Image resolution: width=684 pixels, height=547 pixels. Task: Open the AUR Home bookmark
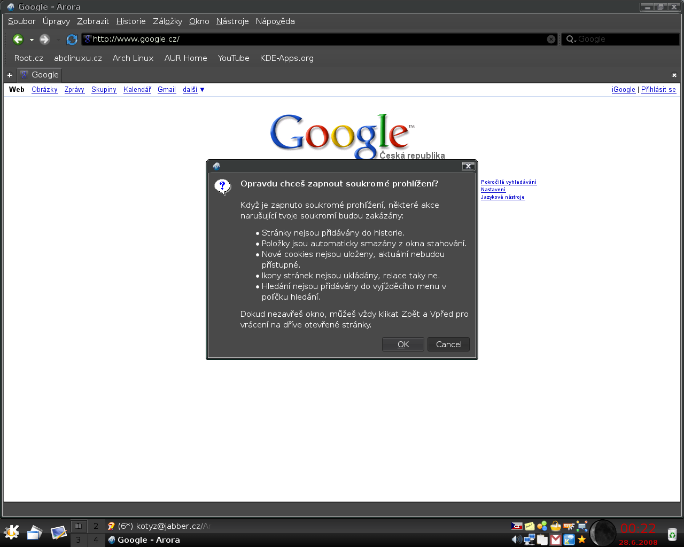click(186, 58)
